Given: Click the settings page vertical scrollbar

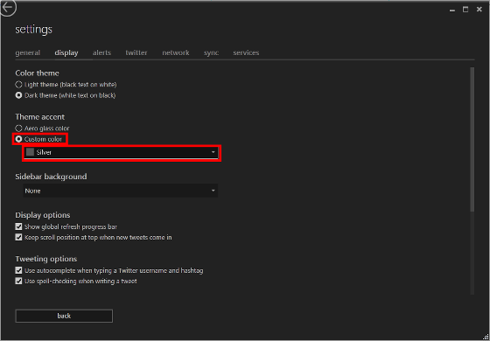Looking at the screenshot, I should 472,139.
